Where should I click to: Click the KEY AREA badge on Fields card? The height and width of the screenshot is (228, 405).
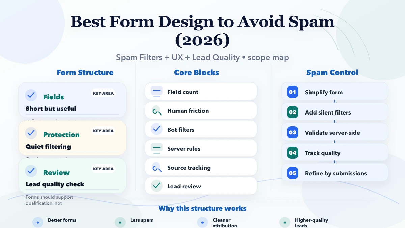coord(103,93)
